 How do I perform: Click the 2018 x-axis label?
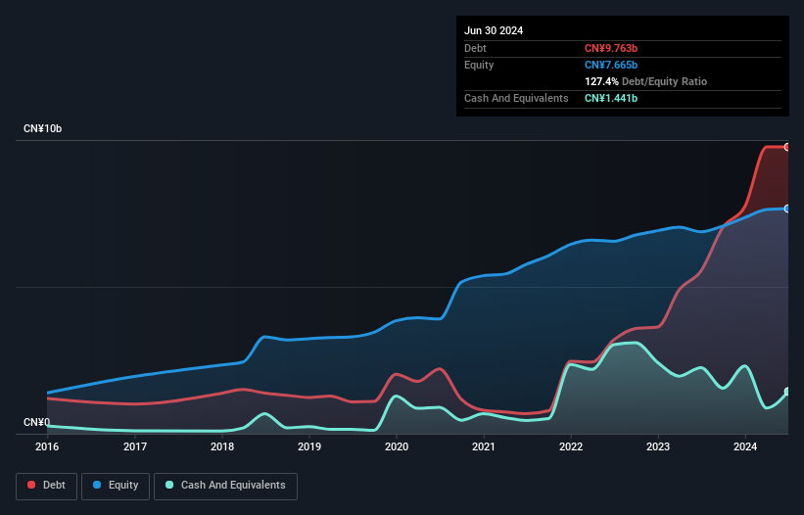point(222,446)
